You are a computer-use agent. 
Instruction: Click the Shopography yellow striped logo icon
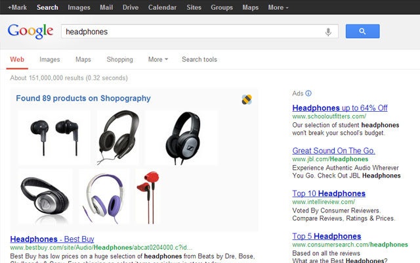[247, 99]
